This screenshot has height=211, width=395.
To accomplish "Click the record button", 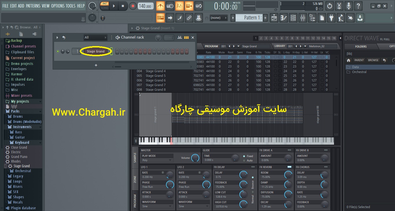I will point(133,6).
